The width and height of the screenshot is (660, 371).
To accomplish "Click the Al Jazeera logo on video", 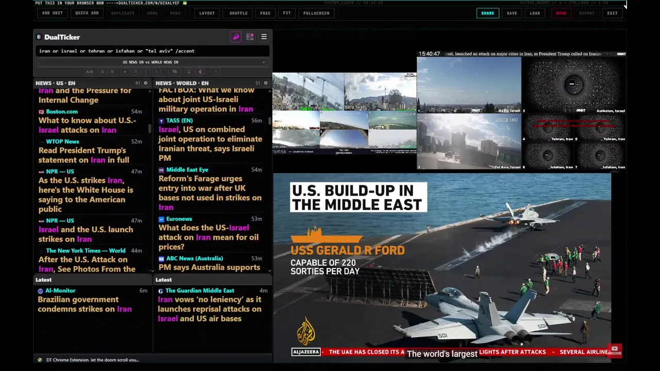I will pos(306,331).
